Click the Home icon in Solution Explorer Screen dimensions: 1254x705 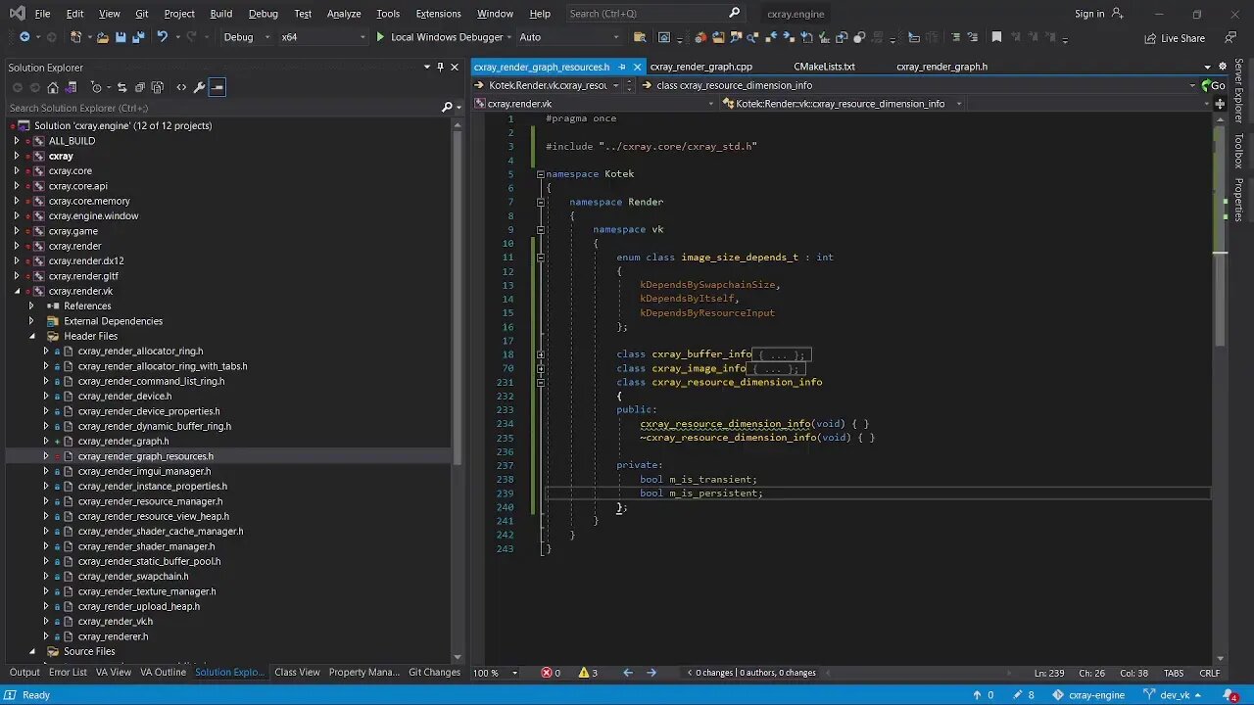(x=53, y=87)
